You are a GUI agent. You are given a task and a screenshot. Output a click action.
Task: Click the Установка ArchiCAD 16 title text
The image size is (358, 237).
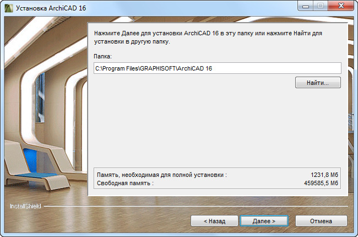(51, 8)
